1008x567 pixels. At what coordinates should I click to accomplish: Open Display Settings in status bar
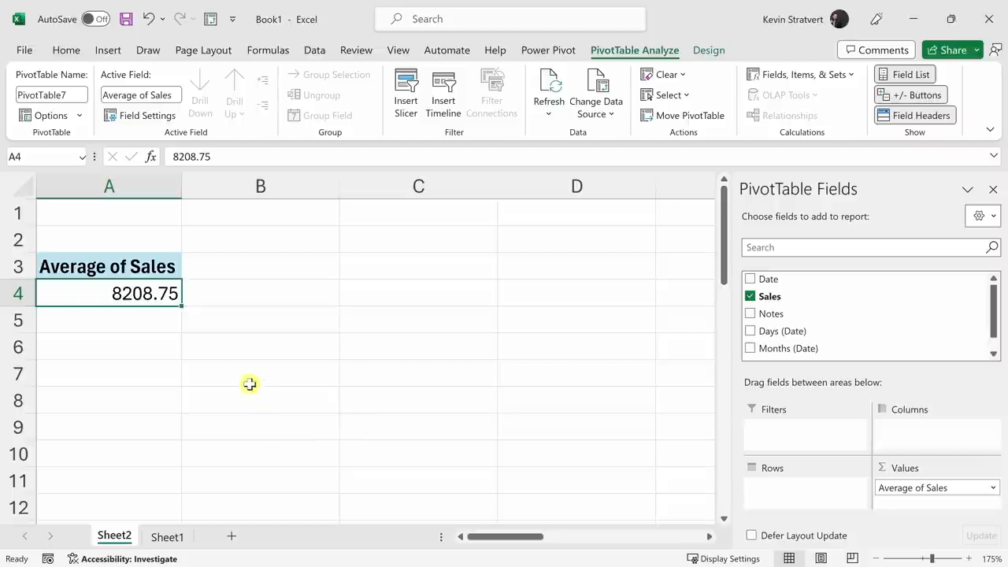point(723,558)
